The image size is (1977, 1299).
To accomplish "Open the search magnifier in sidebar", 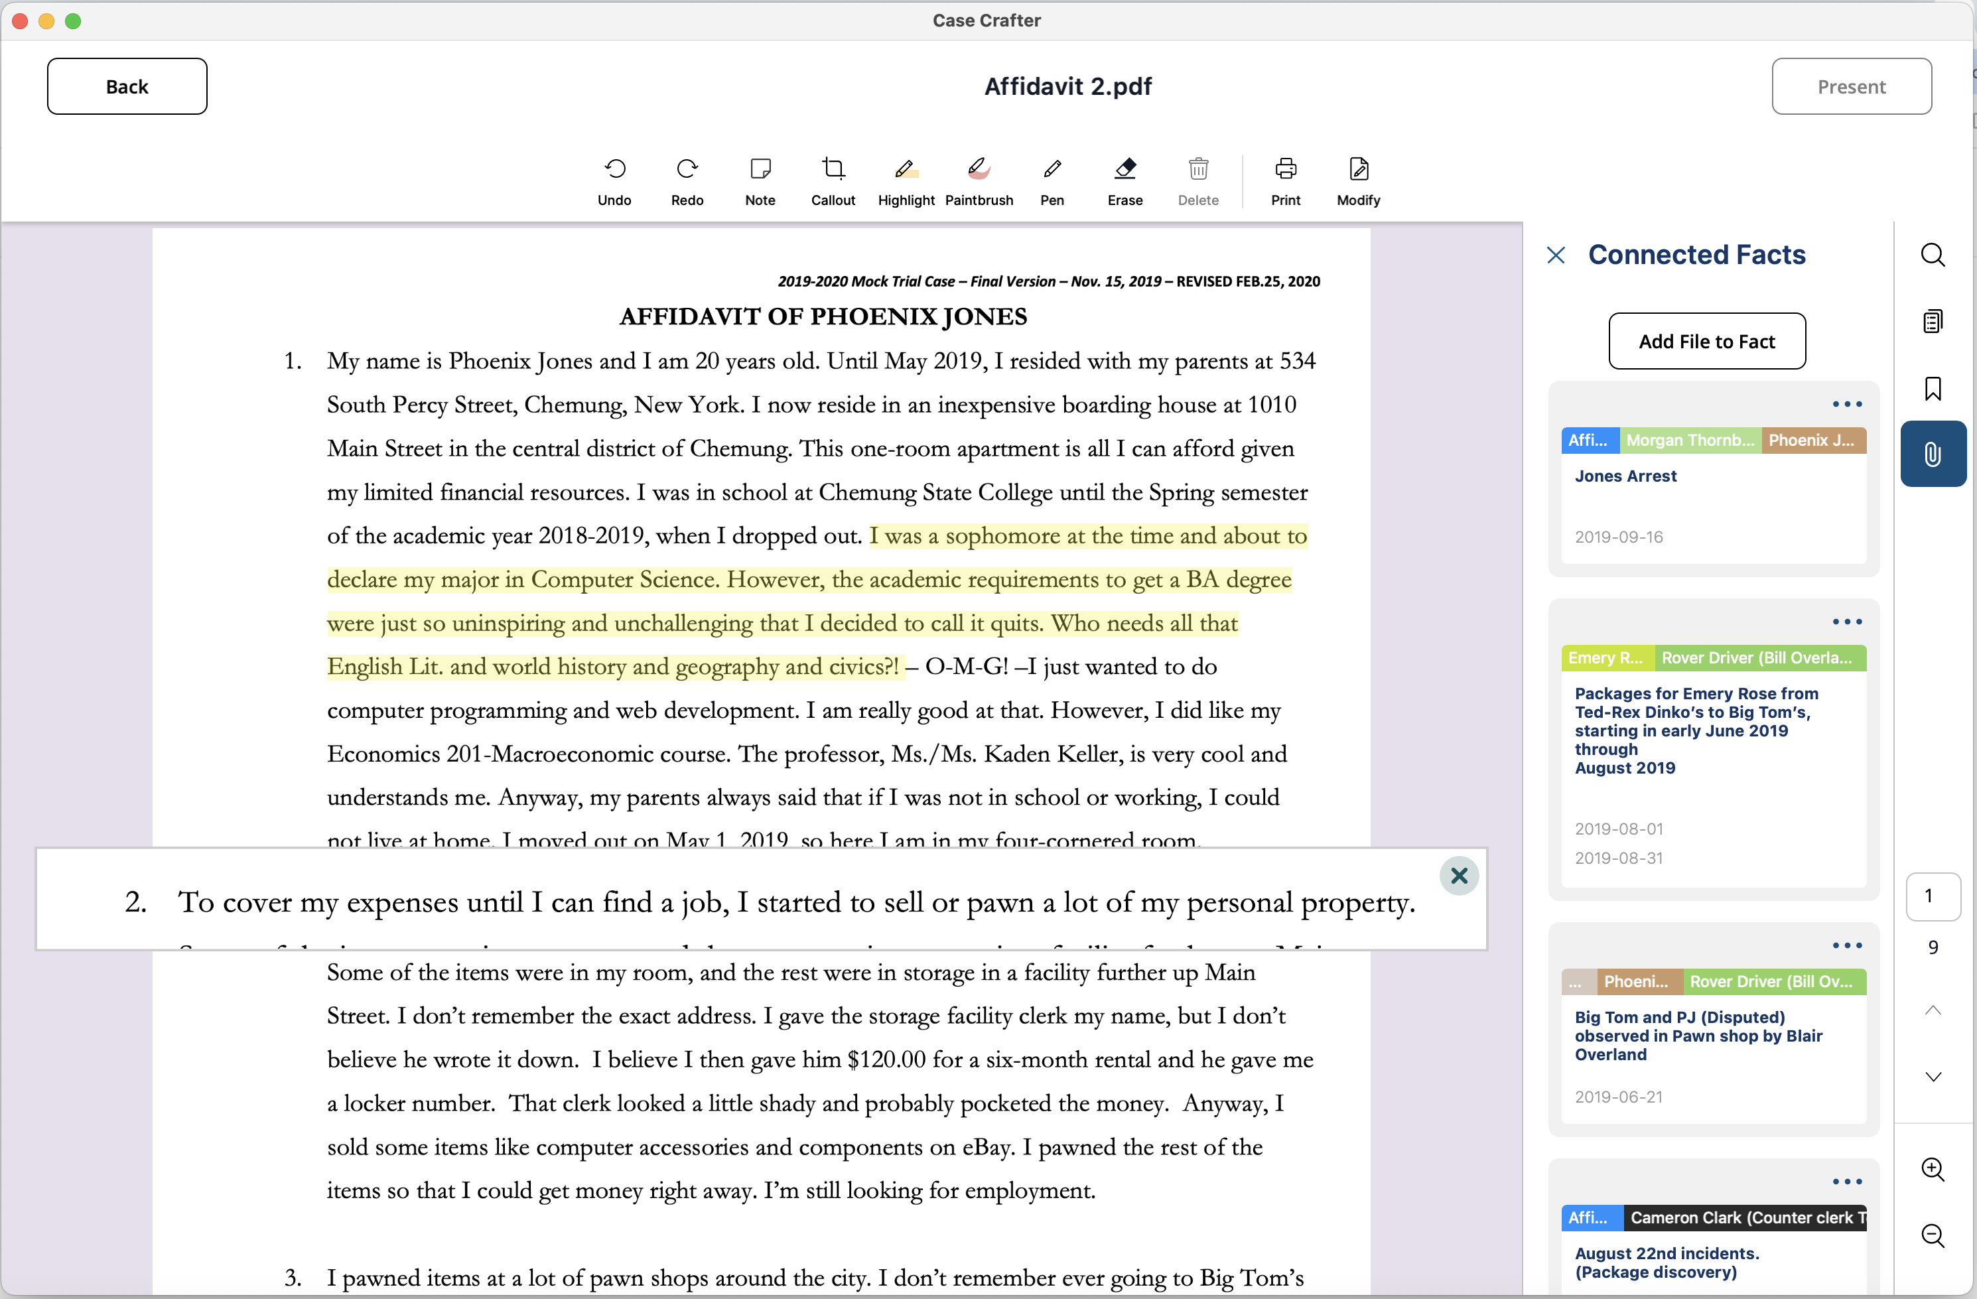I will pos(1932,255).
